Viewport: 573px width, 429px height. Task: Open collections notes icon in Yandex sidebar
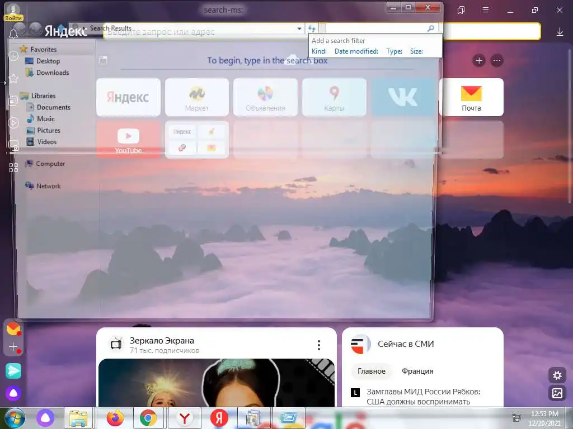pyautogui.click(x=13, y=101)
